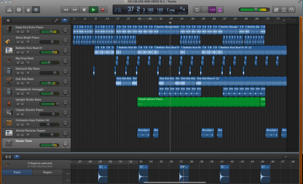Viewport: 303px width, 184px height.
Task: Solo the Almost Reverse Topper track
Action: [22, 135]
